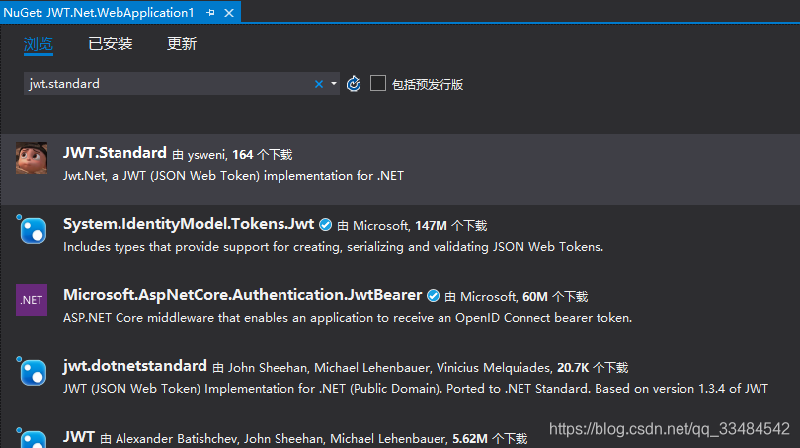Click author name ysweni
The width and height of the screenshot is (800, 448).
206,155
